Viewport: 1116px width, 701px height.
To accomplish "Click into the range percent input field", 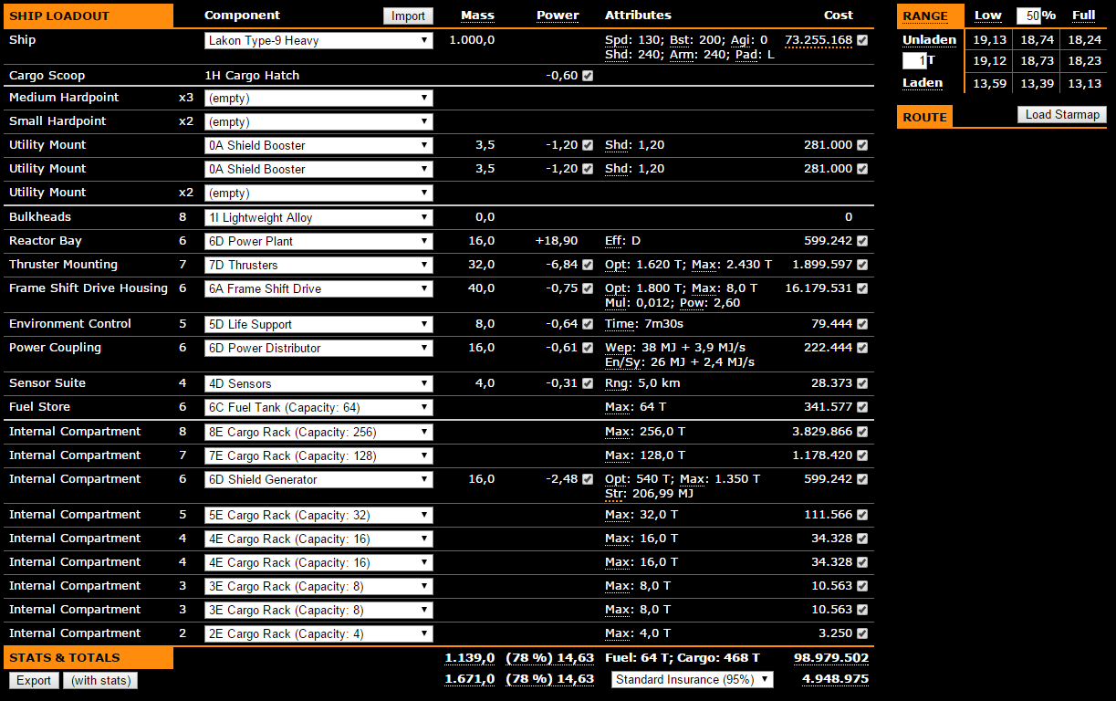I will [x=1028, y=16].
